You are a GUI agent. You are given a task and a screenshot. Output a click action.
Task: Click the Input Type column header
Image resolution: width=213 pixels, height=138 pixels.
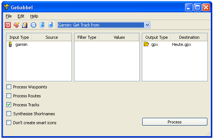pyautogui.click(x=19, y=37)
